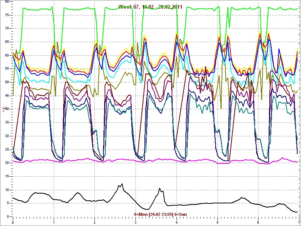Click the "0=Mon [20.02 23:59] 6=Sun" axis caption
Screen dimensions: 301x226
point(160,214)
